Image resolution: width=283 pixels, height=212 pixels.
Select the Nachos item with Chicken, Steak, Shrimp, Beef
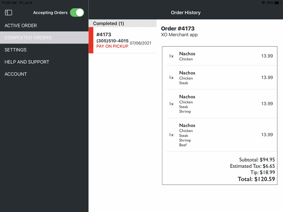[222, 135]
